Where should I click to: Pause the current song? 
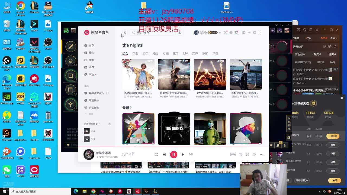click(x=173, y=154)
